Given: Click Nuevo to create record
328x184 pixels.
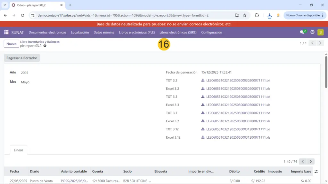Looking at the screenshot, I should pyautogui.click(x=11, y=44).
